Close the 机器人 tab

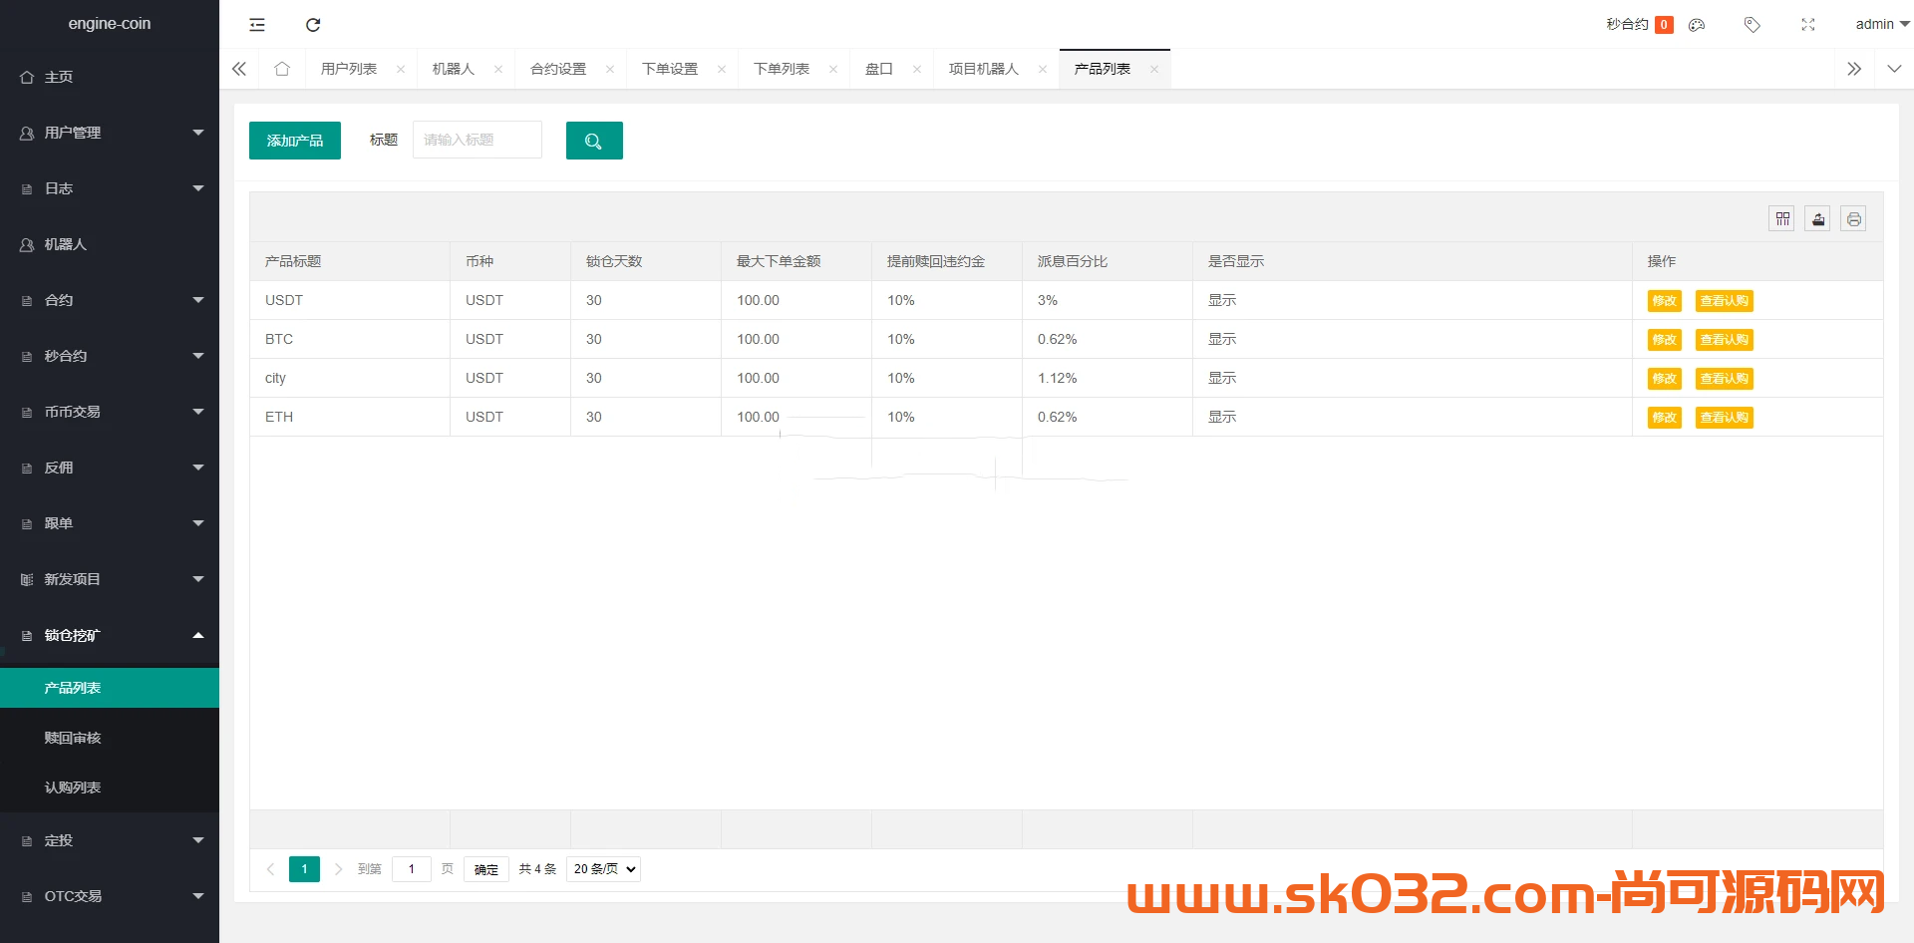pos(498,69)
